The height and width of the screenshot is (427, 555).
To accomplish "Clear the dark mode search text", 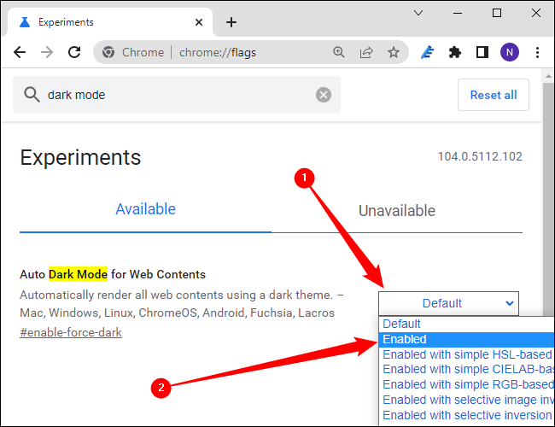I will pos(324,95).
